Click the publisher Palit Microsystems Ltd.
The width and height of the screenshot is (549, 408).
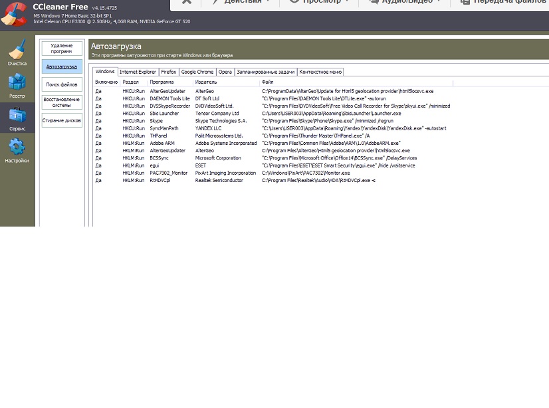219,136
